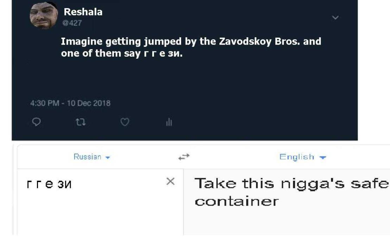Retweet the Zavodskoy Bros. tweet
This screenshot has height=238, width=390.
(81, 122)
